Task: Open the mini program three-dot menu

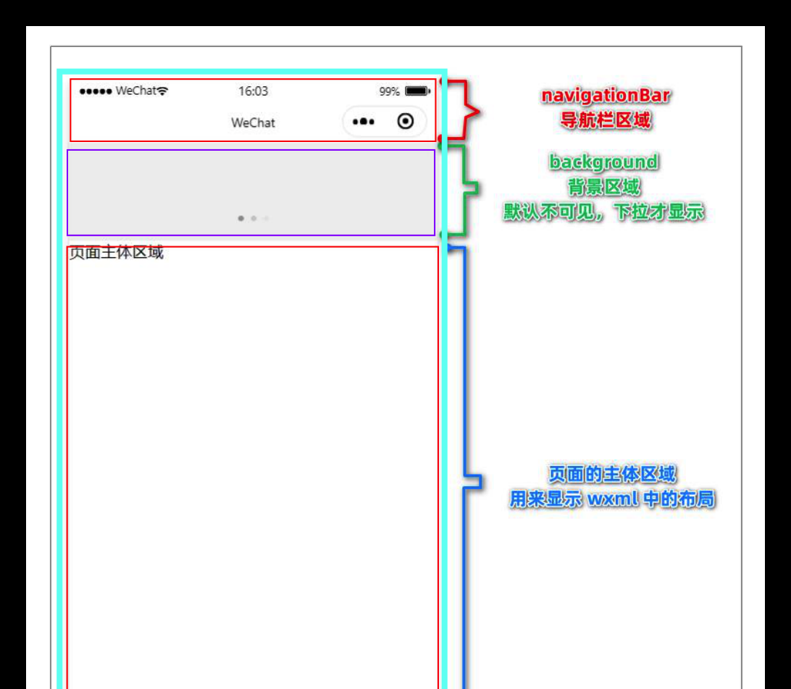Action: point(363,122)
